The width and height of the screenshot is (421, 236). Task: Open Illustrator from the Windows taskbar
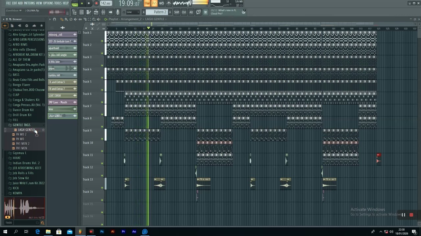point(112,231)
